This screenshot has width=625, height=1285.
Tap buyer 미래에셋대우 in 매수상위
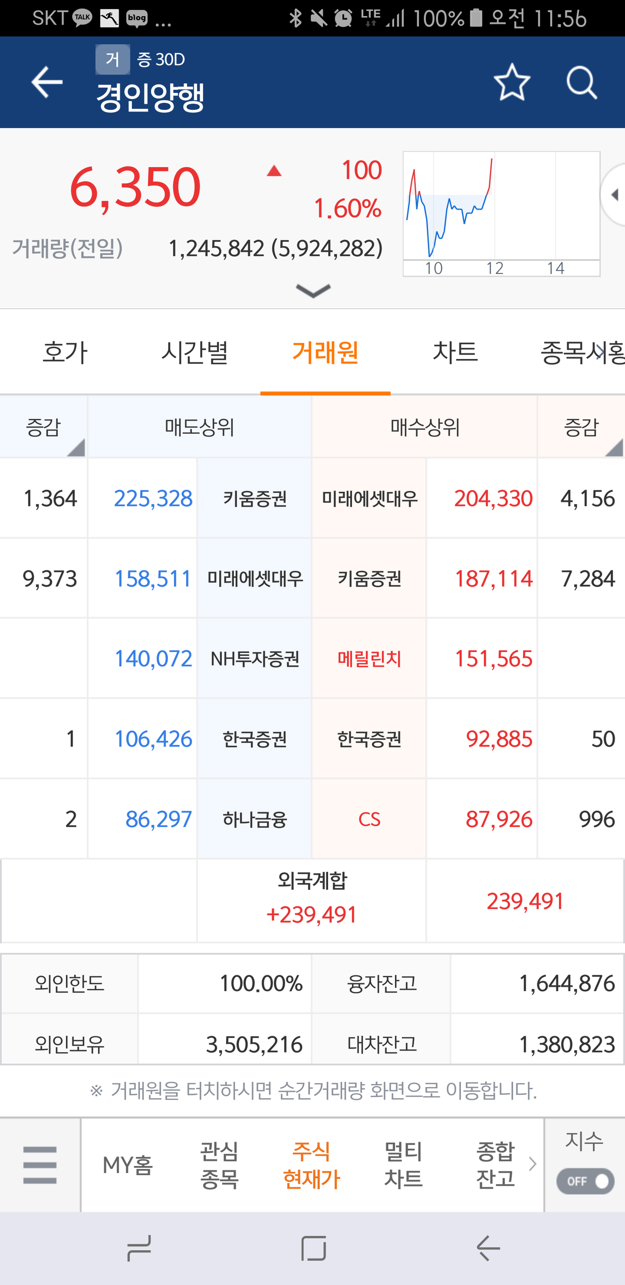tap(369, 498)
